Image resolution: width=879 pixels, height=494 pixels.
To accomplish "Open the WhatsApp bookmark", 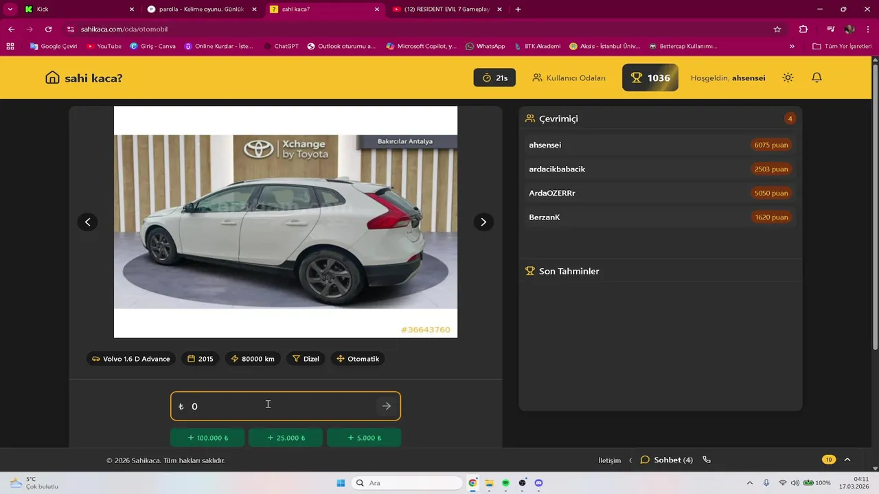I will point(485,47).
